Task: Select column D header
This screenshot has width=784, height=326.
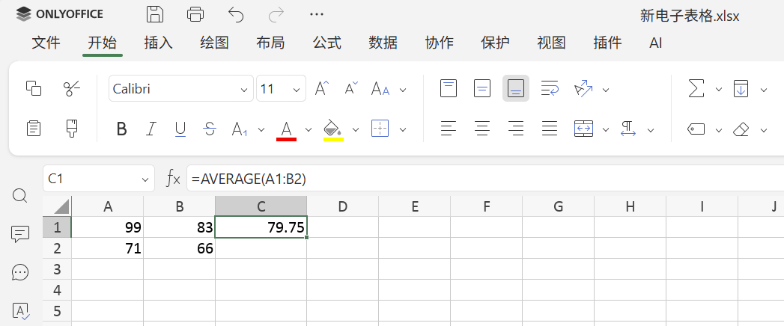Action: tap(342, 206)
